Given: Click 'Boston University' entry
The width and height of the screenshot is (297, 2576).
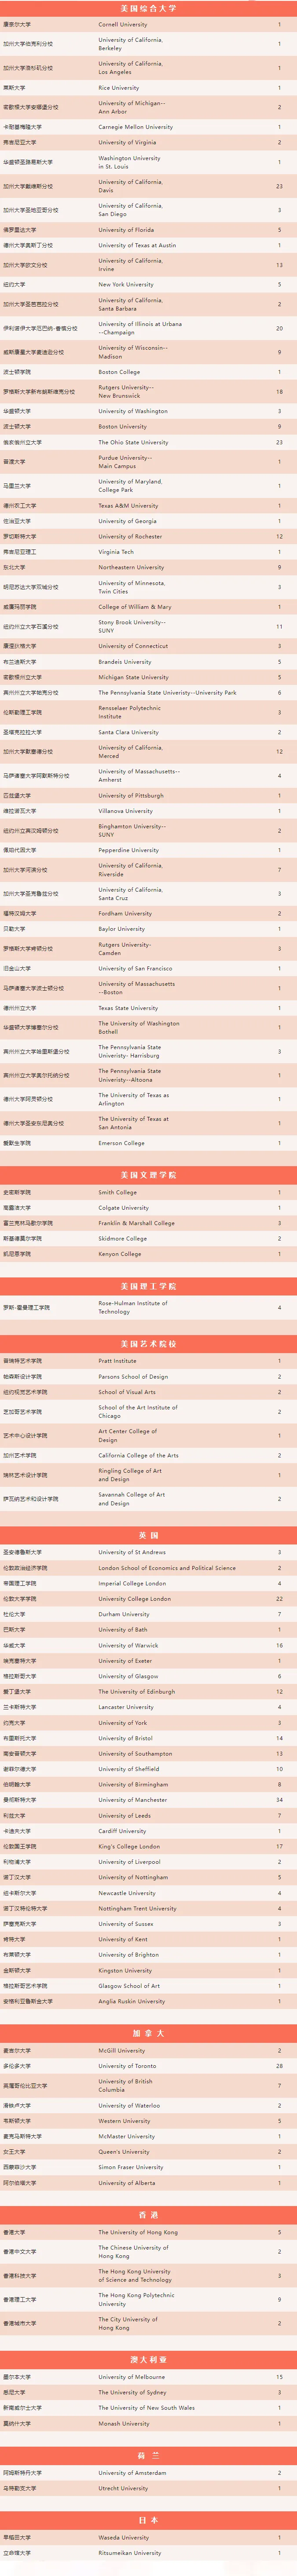Looking at the screenshot, I should tap(122, 427).
